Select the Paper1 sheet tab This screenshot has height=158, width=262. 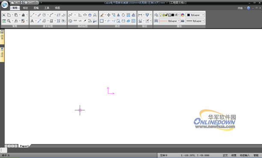tap(24, 146)
